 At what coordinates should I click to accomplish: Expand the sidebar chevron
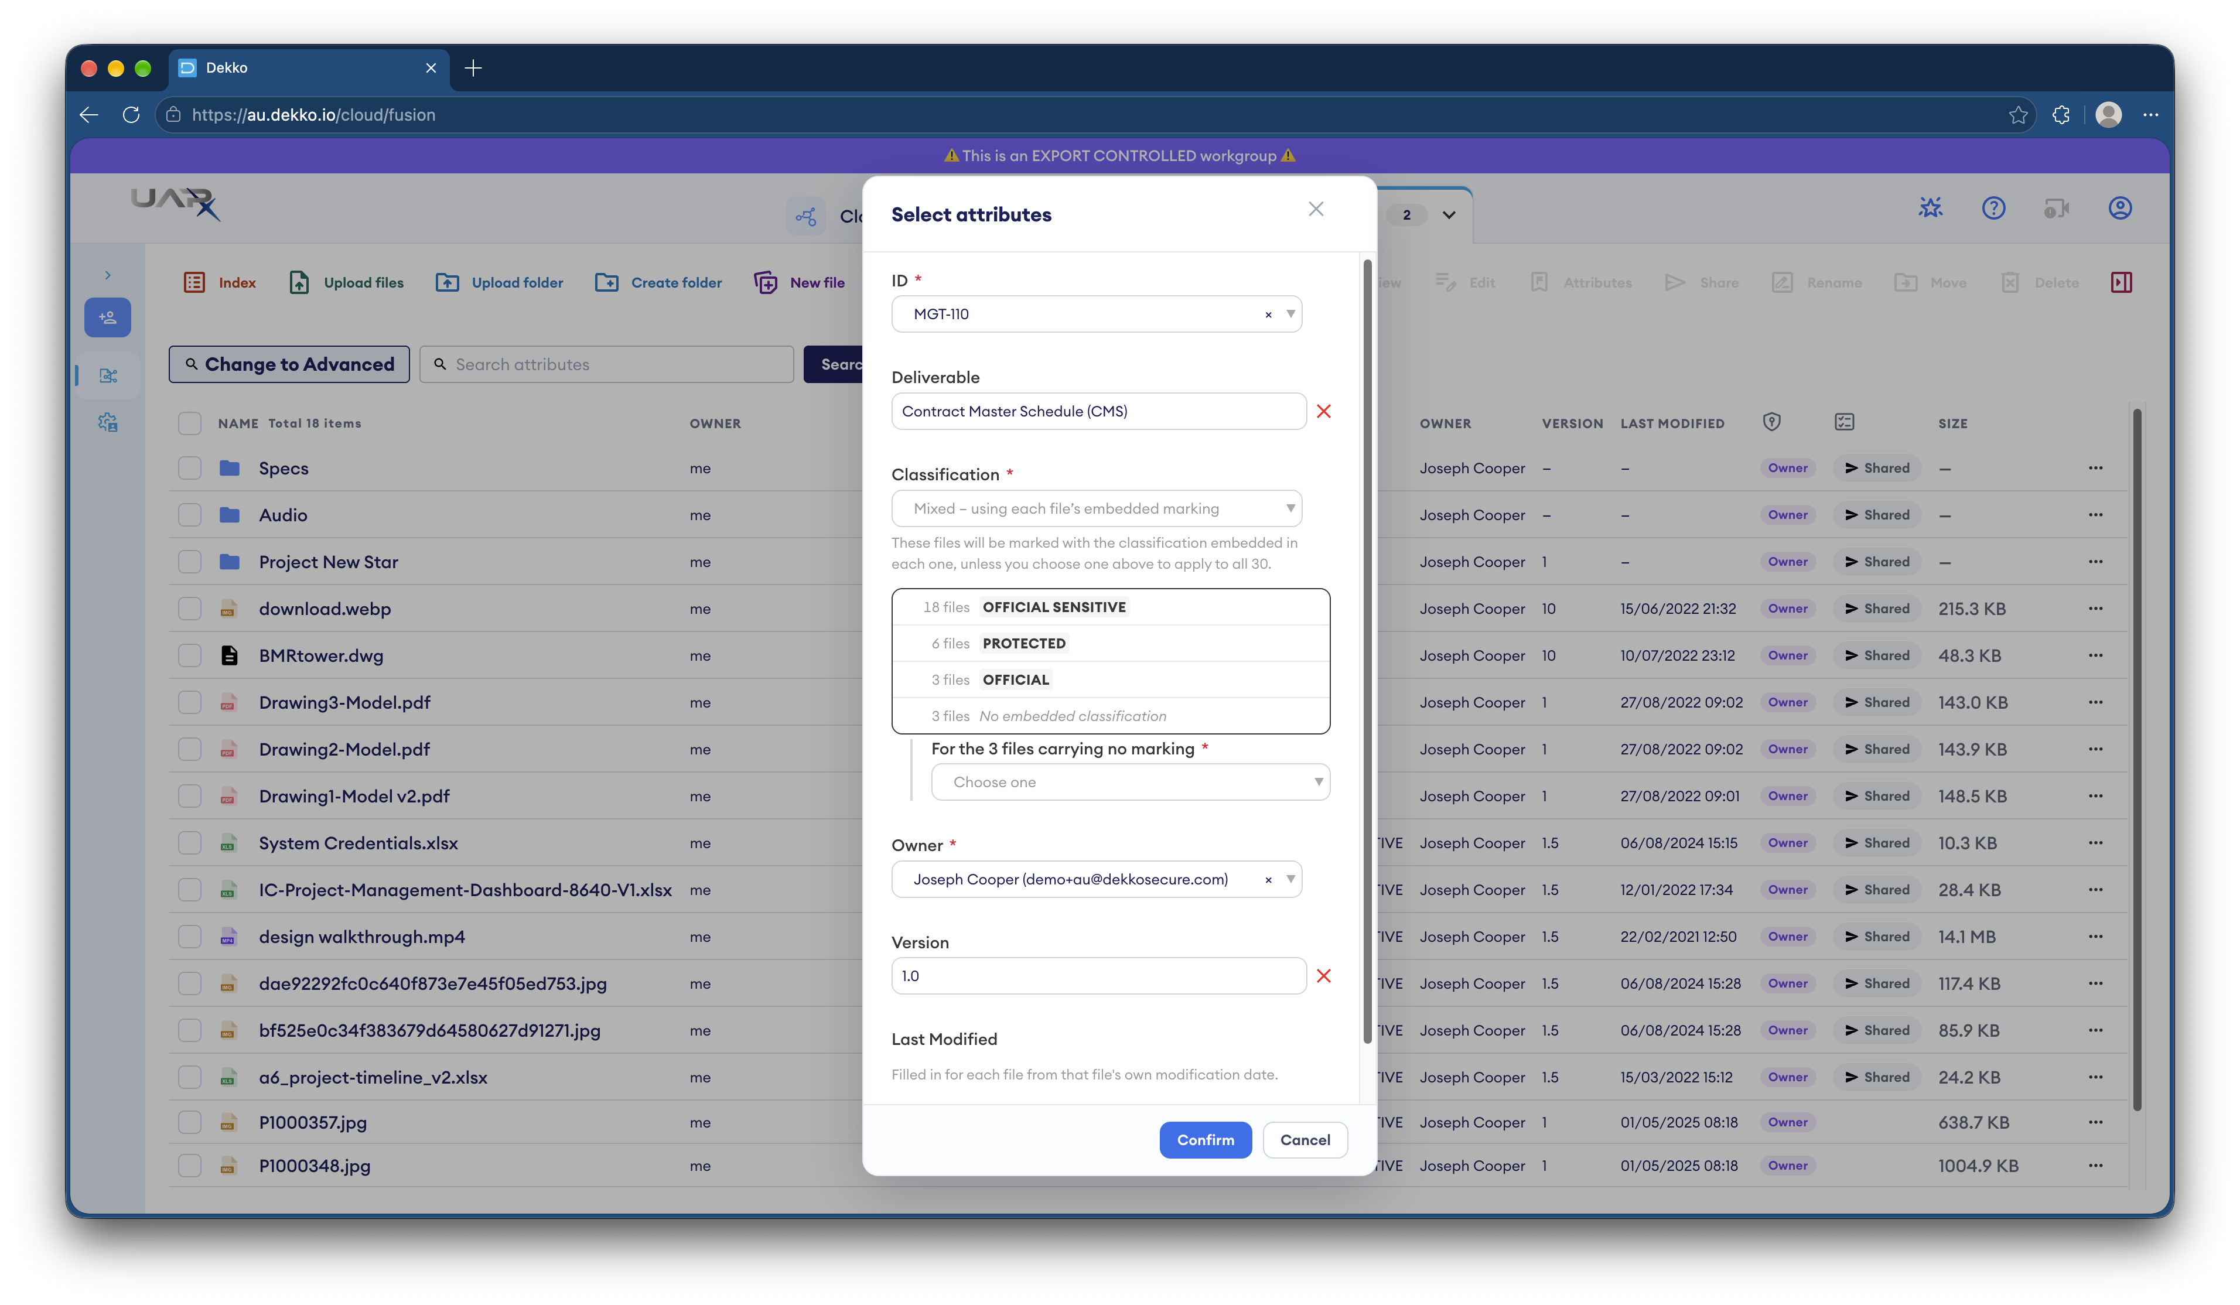[x=108, y=275]
